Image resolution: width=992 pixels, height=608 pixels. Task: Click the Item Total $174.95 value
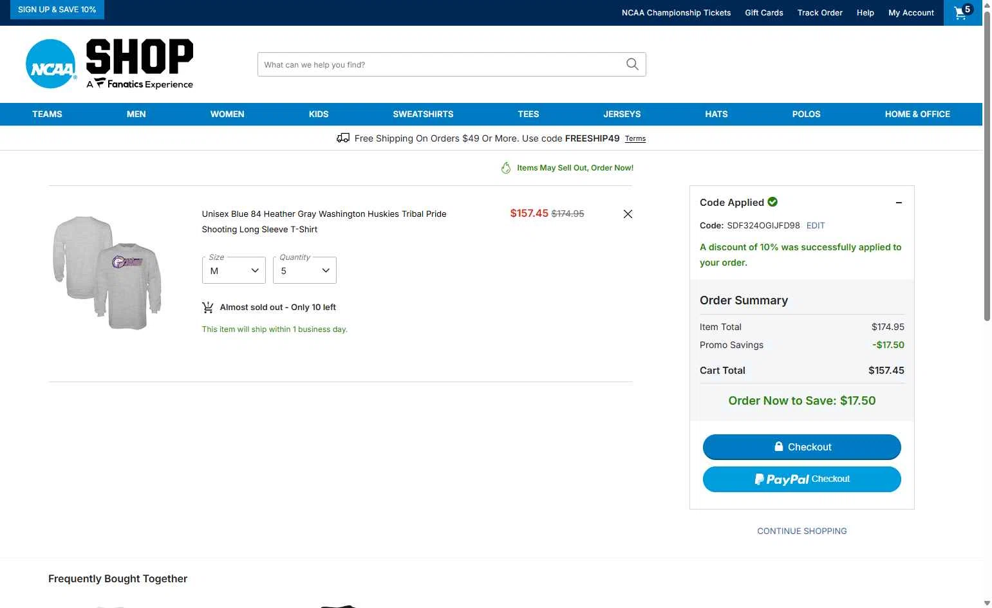(888, 327)
